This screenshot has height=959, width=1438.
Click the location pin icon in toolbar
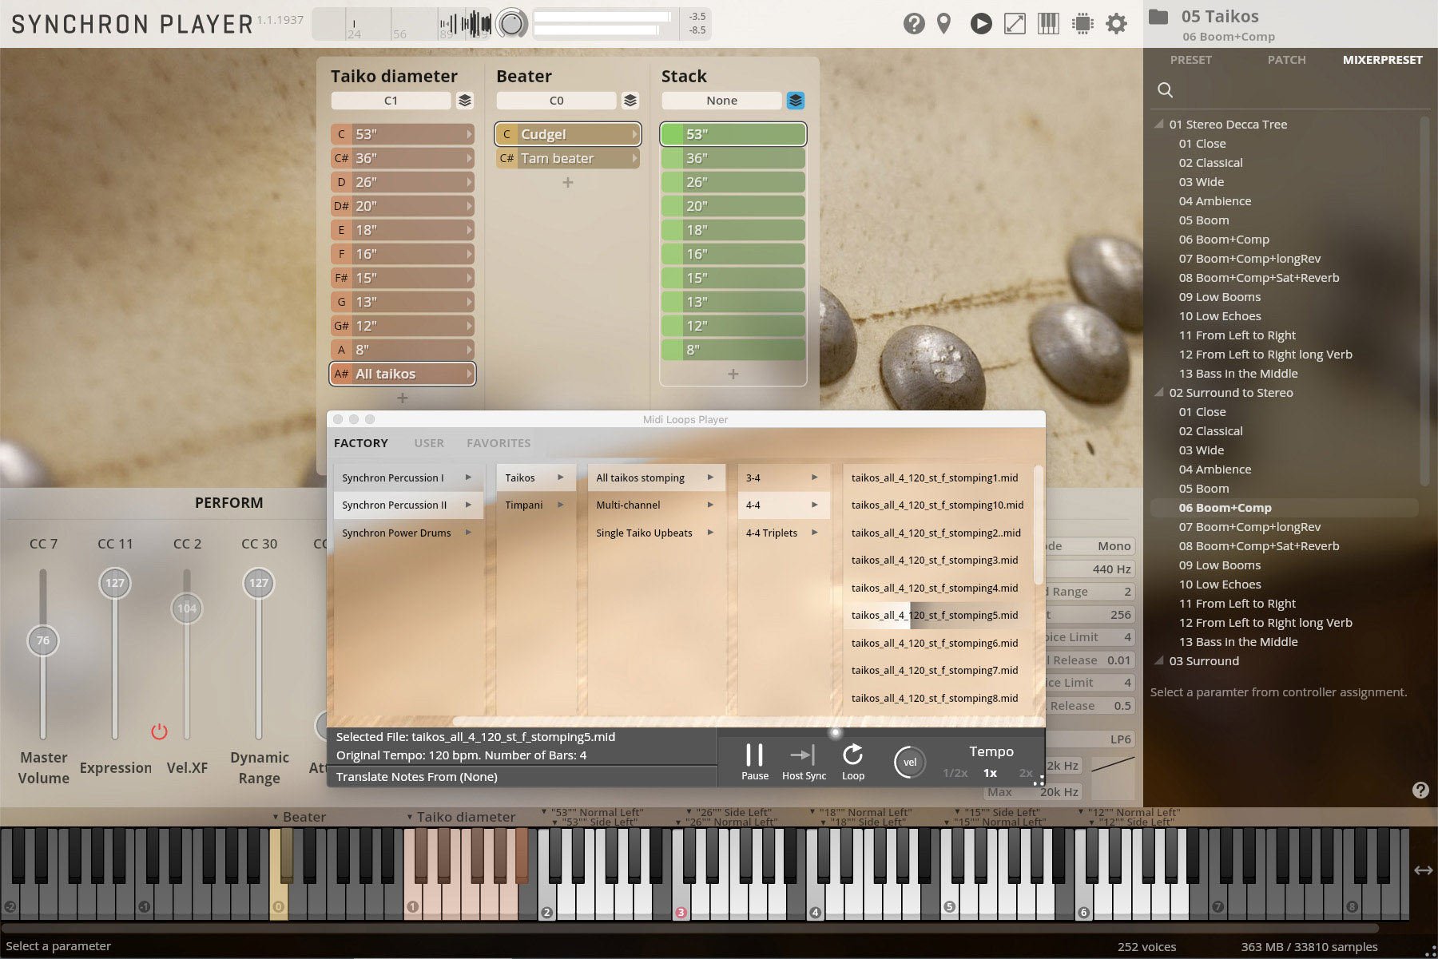click(x=943, y=24)
